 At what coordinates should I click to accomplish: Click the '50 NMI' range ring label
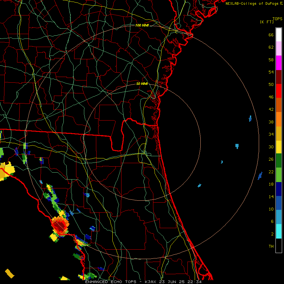tap(142, 84)
